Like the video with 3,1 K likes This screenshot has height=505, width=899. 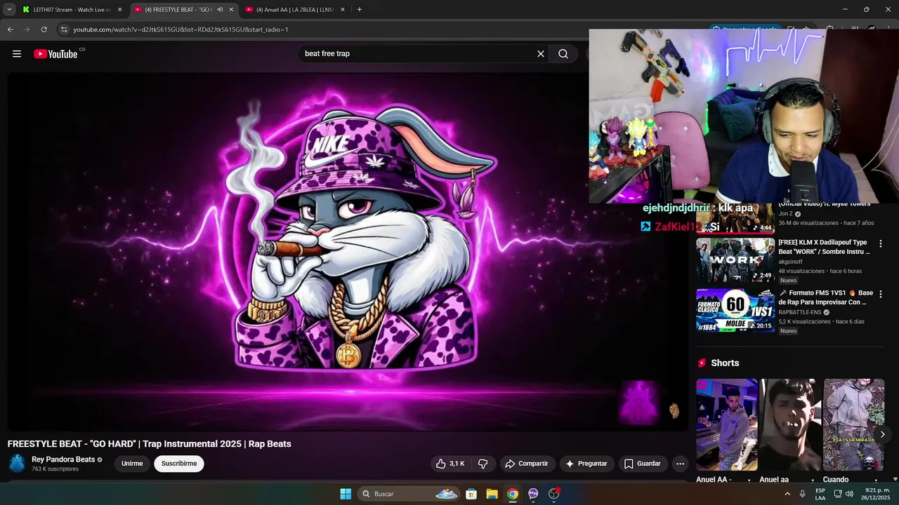[x=450, y=464]
